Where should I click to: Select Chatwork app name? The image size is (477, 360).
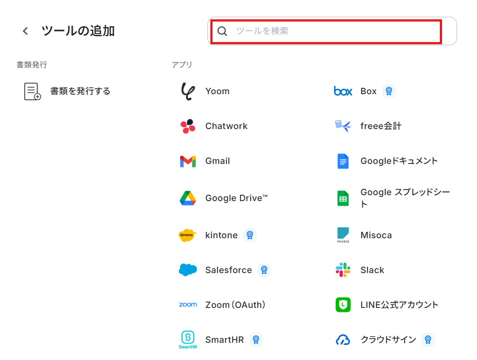tap(226, 126)
